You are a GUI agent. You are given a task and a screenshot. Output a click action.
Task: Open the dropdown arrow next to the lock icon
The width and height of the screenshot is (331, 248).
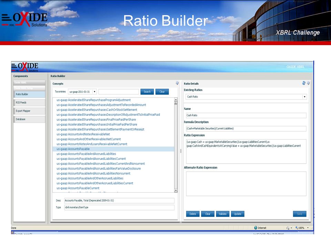tap(291, 228)
